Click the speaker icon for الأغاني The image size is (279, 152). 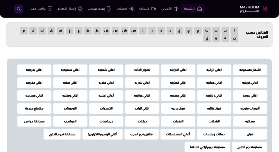(x=176, y=9)
